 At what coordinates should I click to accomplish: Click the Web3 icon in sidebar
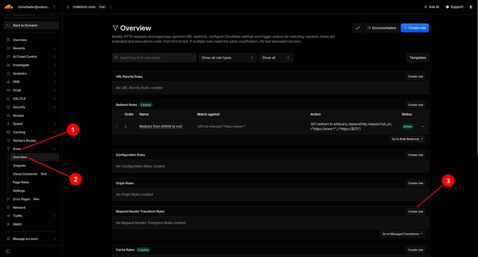(x=8, y=225)
